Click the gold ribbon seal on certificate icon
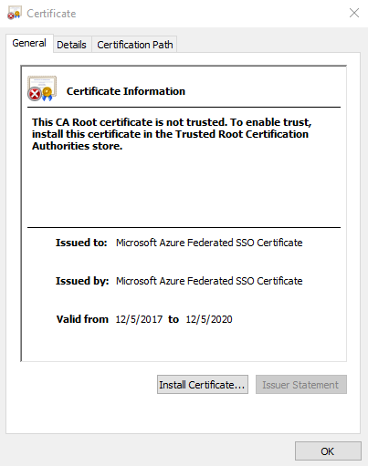Viewport: 368px width, 466px height. click(x=47, y=94)
